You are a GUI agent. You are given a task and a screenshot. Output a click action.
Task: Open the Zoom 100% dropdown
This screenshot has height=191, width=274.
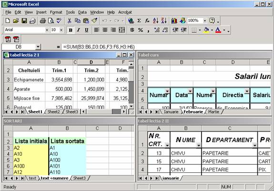204,21
